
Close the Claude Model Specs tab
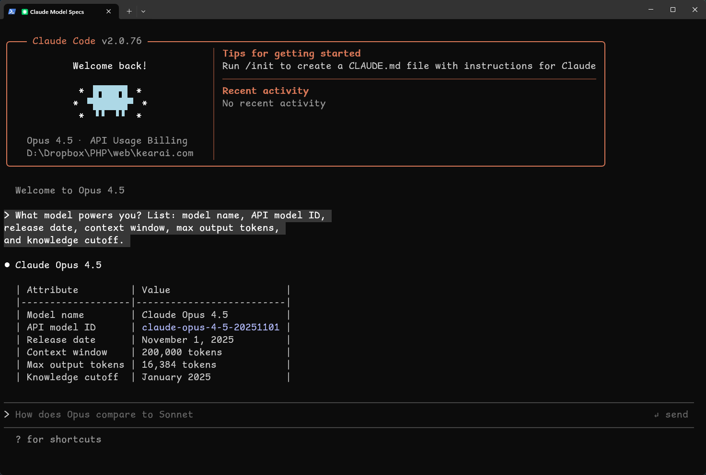(109, 11)
